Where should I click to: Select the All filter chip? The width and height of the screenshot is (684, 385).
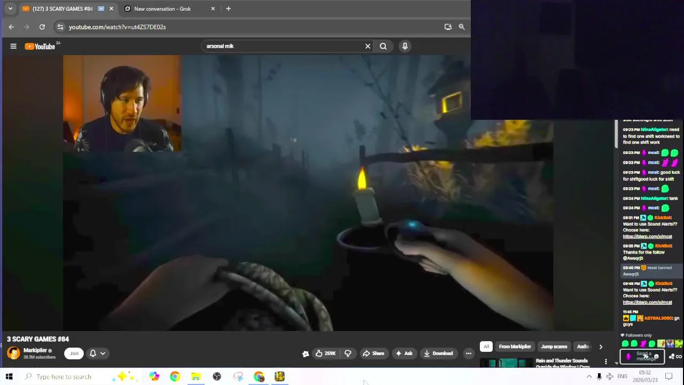[486, 346]
